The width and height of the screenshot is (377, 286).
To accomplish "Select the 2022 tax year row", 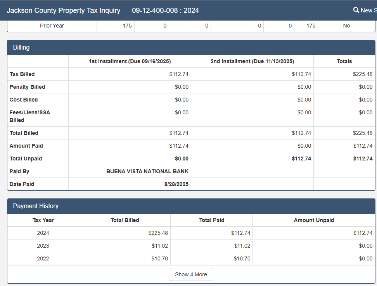I will [x=43, y=258].
